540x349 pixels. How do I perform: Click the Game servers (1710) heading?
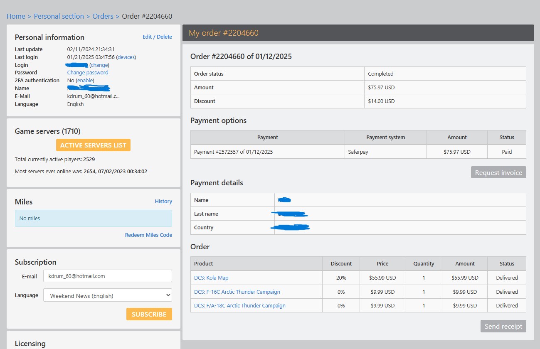tap(48, 131)
